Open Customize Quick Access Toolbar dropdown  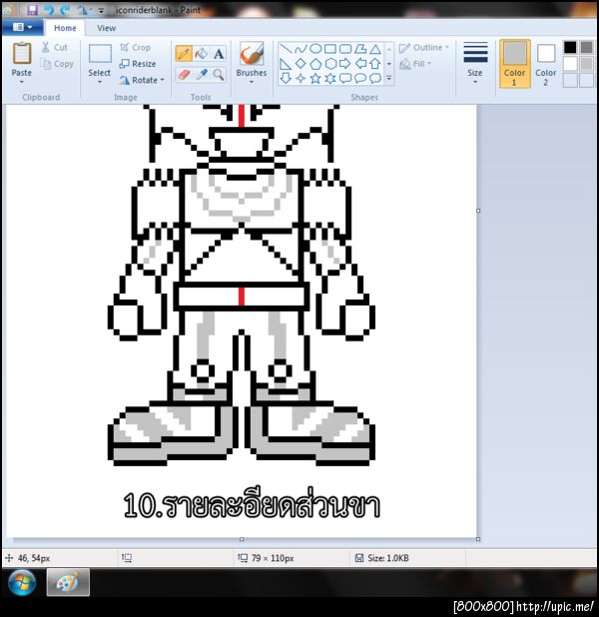(x=101, y=11)
